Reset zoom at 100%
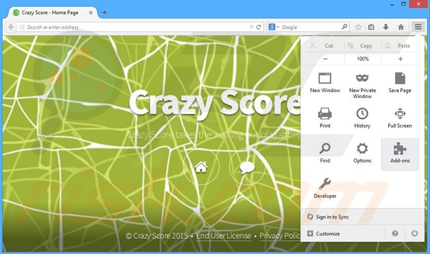This screenshot has width=430, height=254. coord(363,59)
